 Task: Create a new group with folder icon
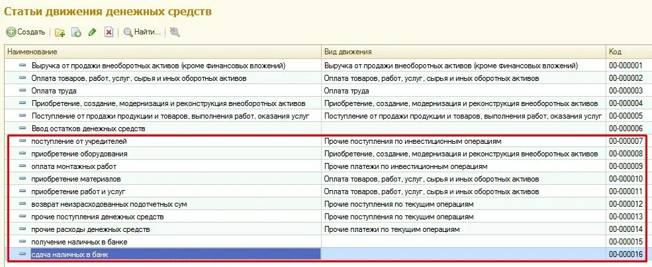point(60,32)
